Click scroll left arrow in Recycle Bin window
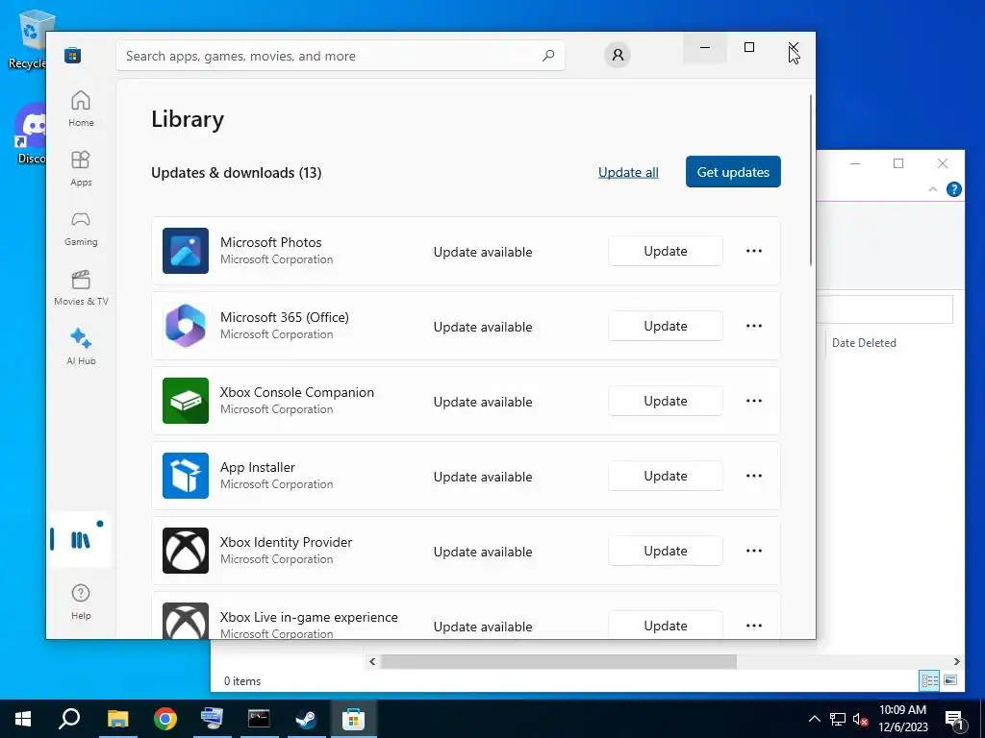985x738 pixels. click(372, 661)
